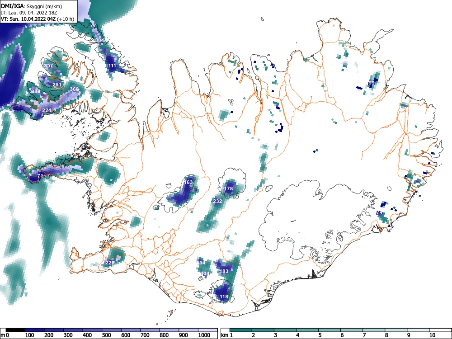Click the '71' value on Snæfellsnes peninsula
The width and height of the screenshot is (452, 339).
pyautogui.click(x=40, y=176)
